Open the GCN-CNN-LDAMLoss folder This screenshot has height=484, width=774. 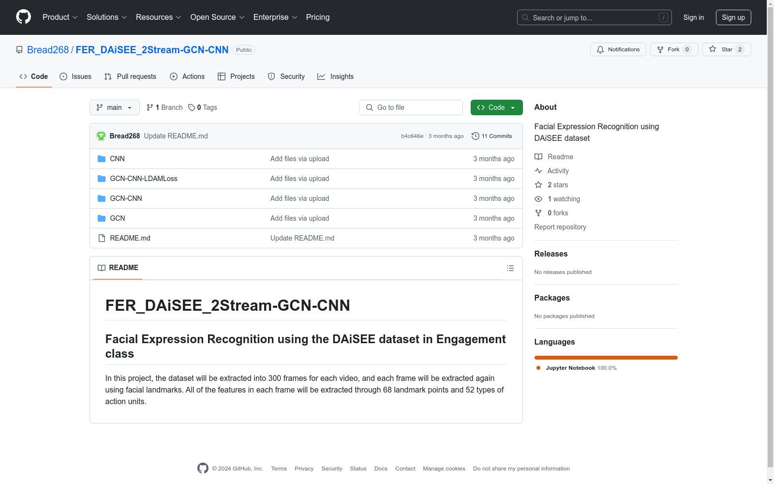144,179
